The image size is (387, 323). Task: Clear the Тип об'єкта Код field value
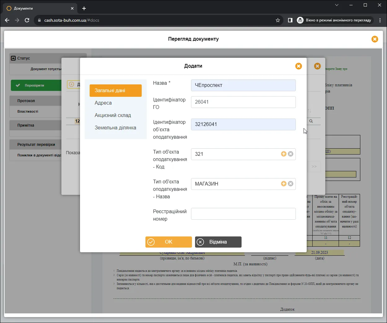(x=291, y=154)
